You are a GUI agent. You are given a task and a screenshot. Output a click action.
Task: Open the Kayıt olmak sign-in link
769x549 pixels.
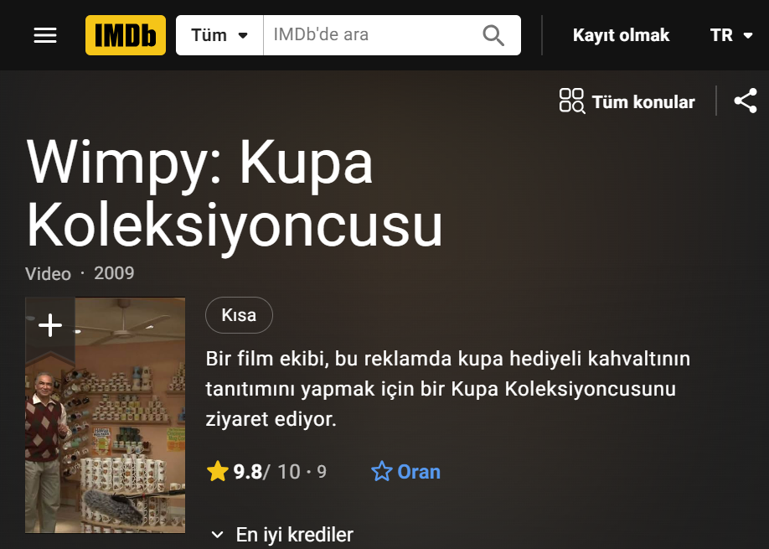click(x=621, y=35)
